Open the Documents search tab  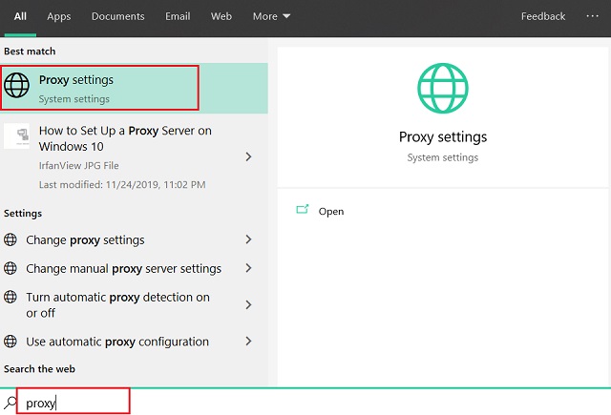click(x=118, y=16)
